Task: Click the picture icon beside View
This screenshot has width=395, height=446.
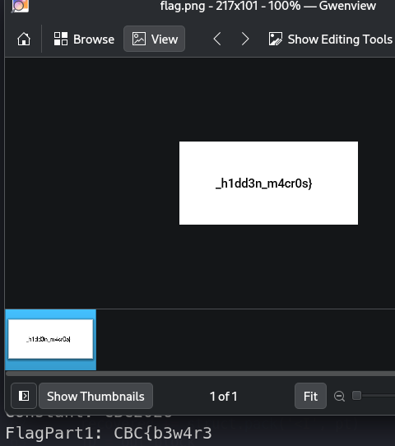Action: click(139, 39)
